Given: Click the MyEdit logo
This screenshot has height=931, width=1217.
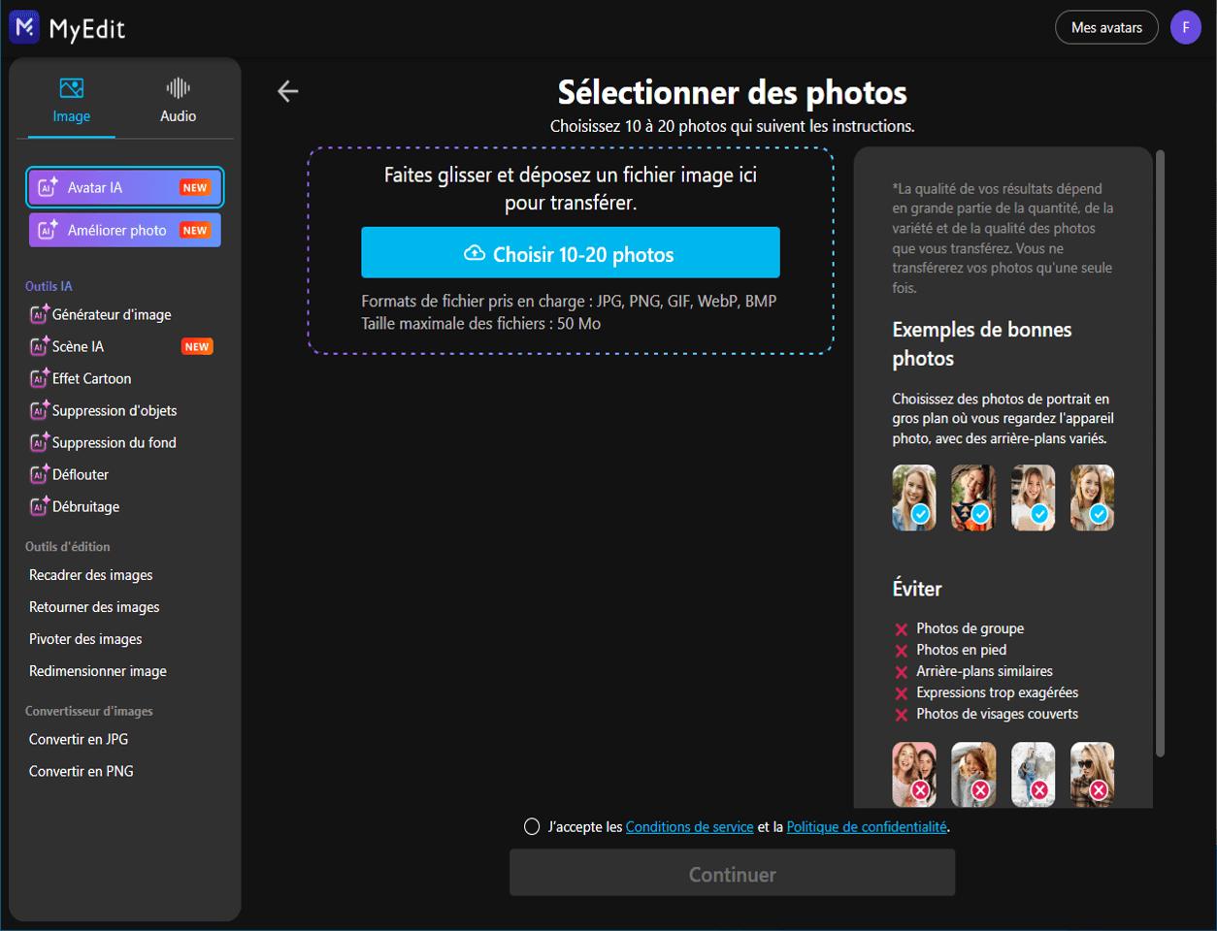Looking at the screenshot, I should (x=66, y=27).
